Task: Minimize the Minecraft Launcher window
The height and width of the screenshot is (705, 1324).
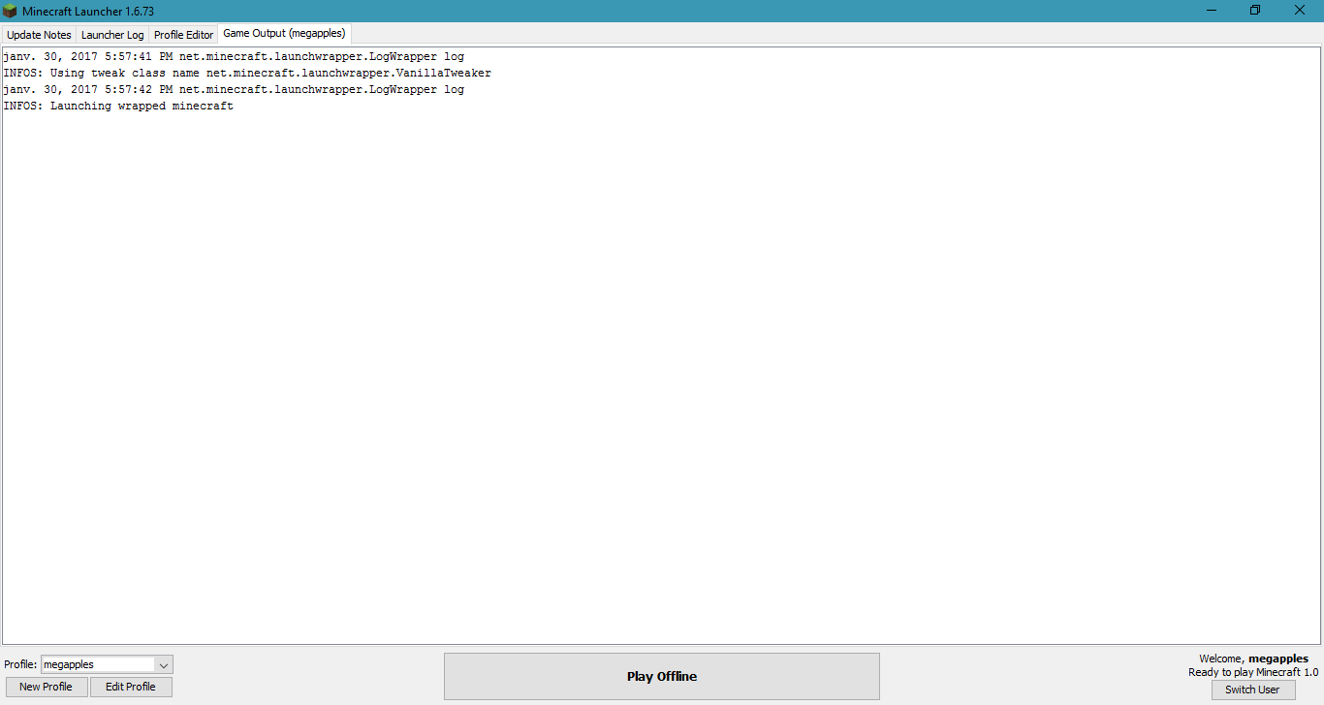Action: coord(1212,11)
